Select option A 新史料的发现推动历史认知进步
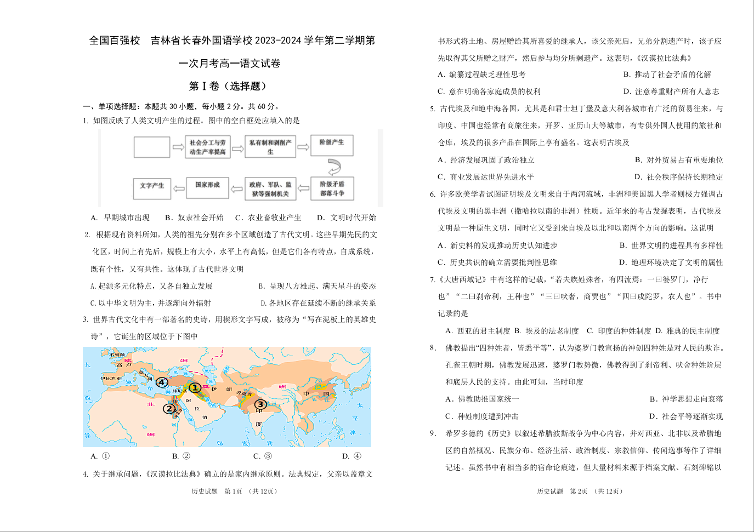The width and height of the screenshot is (754, 532). coord(497,245)
